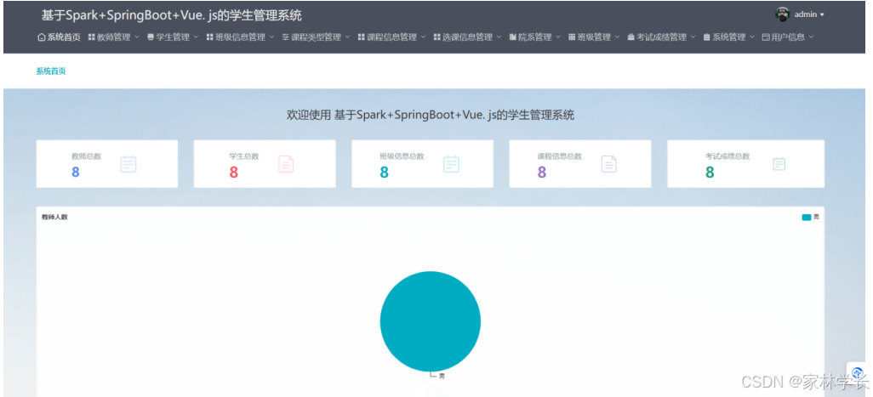Click the blue number 8 under 教师总数

point(76,173)
